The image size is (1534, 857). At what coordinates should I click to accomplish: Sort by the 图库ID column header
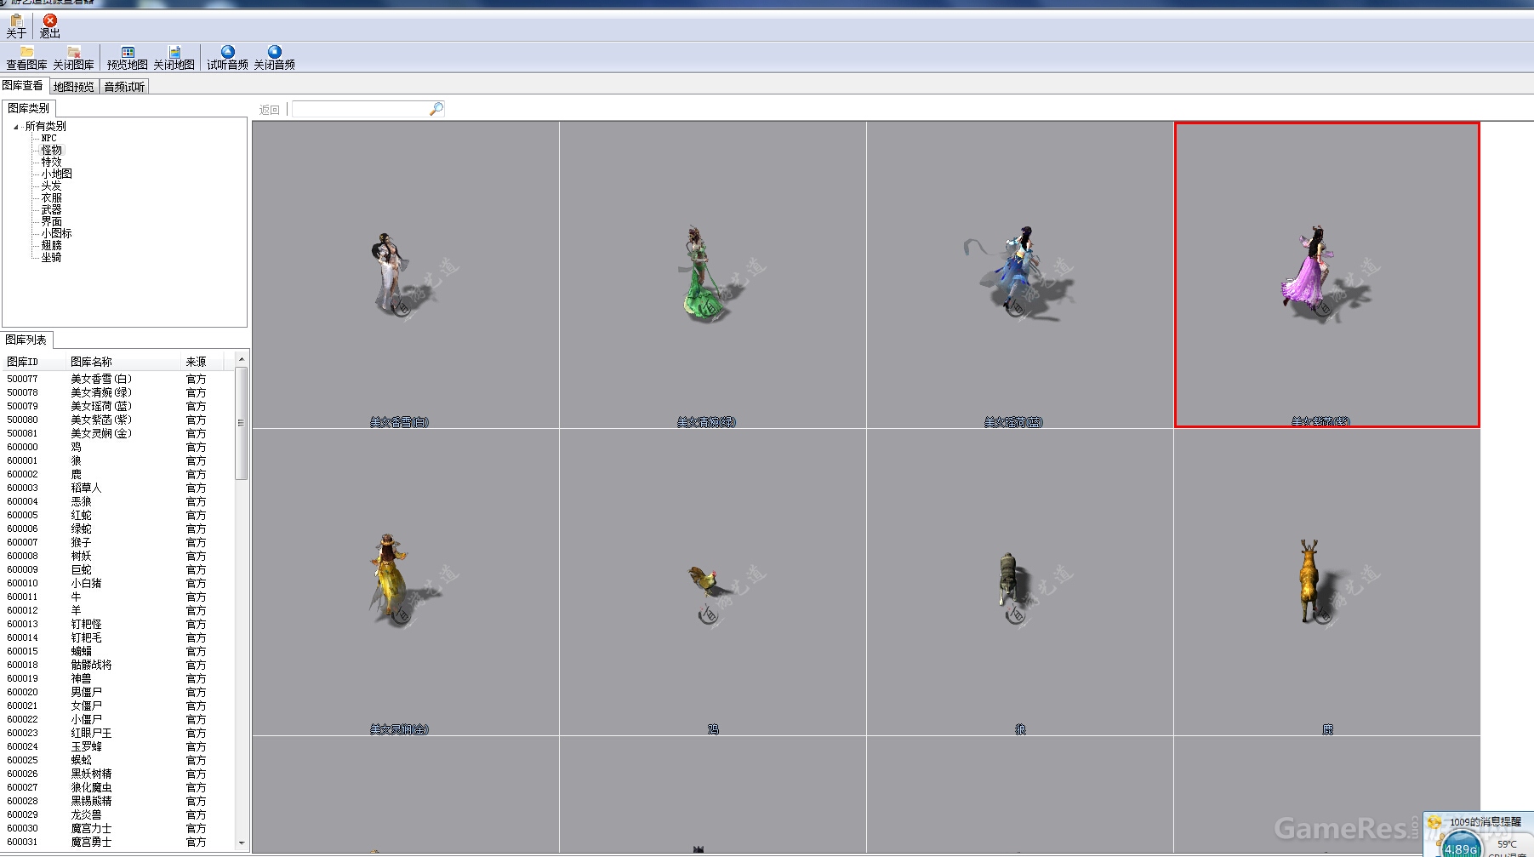pos(34,362)
